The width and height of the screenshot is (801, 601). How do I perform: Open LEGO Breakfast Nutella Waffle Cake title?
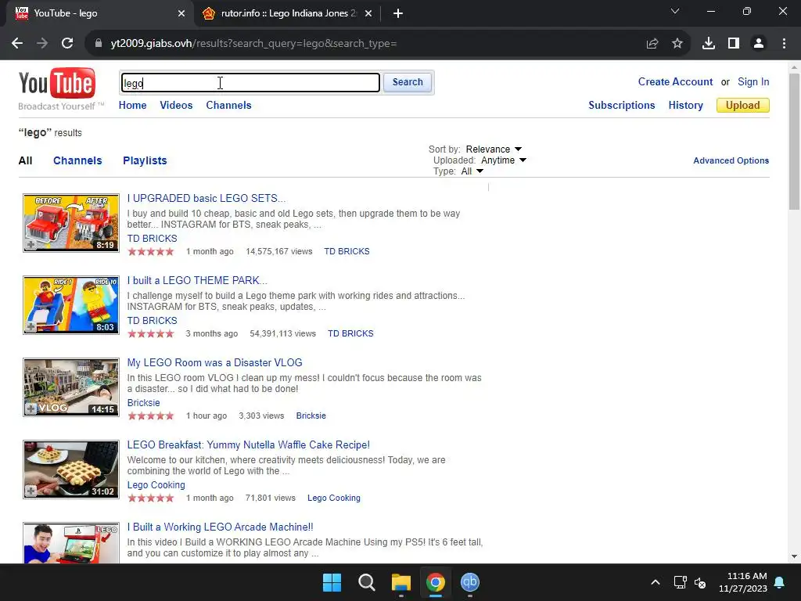(248, 445)
